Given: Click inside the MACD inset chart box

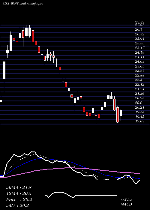Looking at the screenshot, I should click(x=82, y=195).
